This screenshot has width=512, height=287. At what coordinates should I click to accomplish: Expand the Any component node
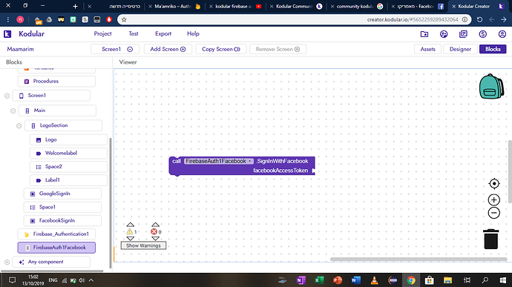(7, 263)
